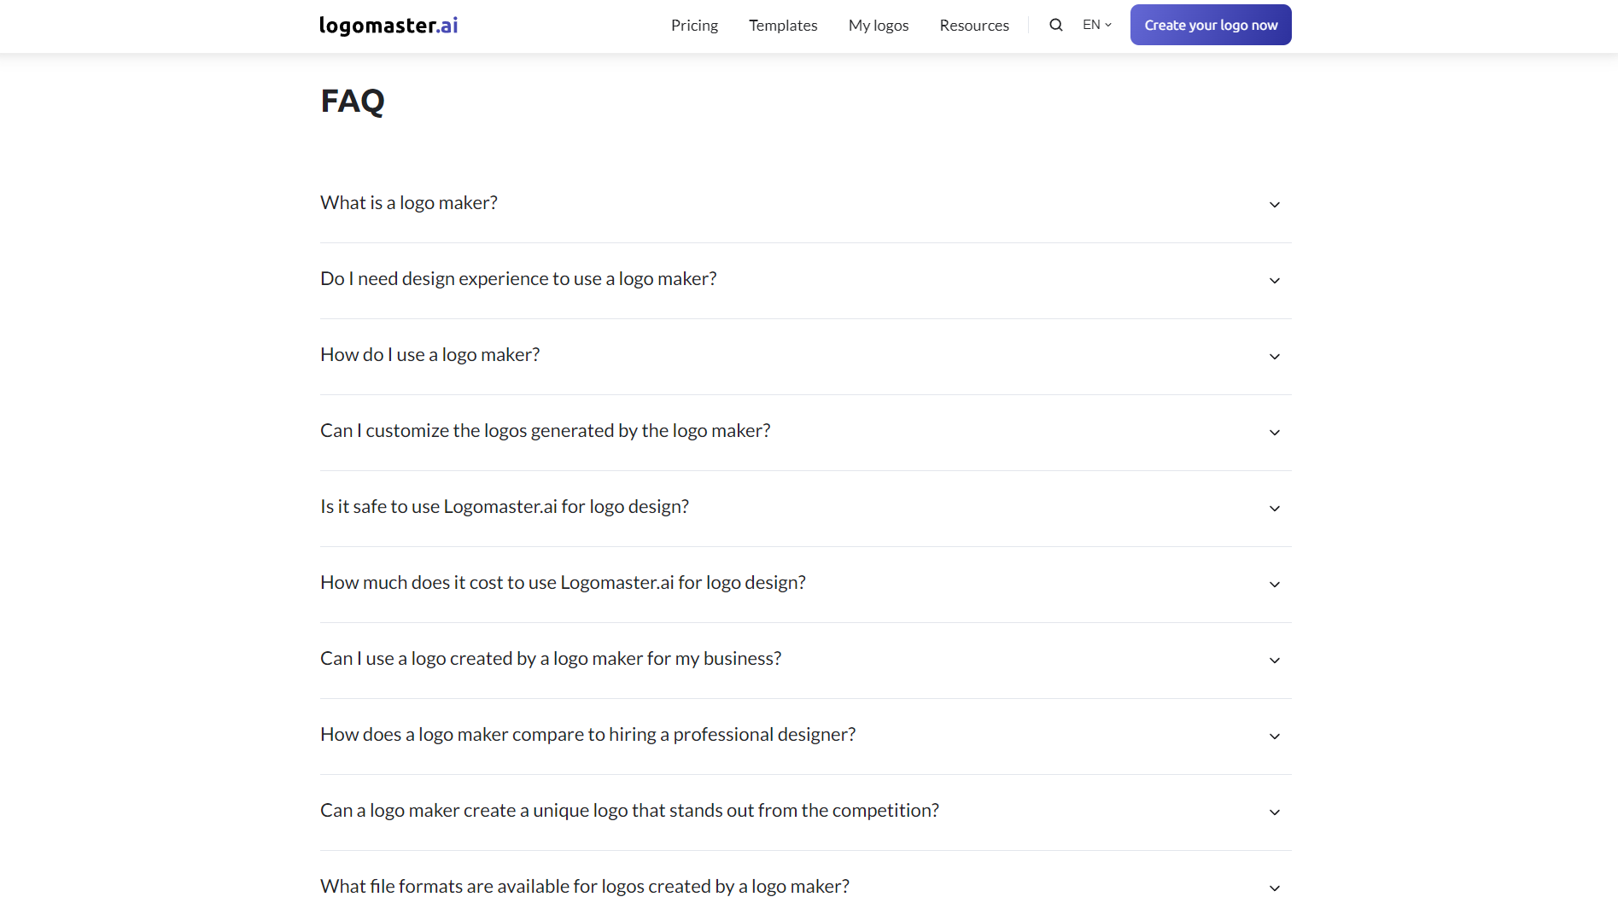
Task: Expand chevron for design experience question
Action: point(1274,281)
